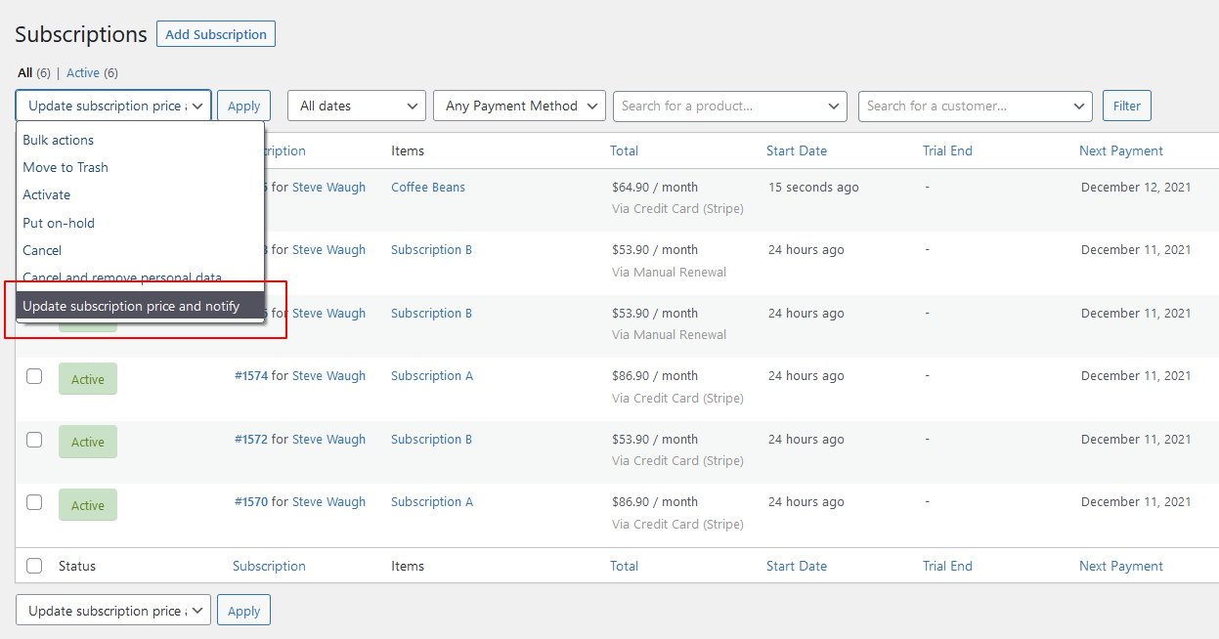Click the Add Subscription button
The width and height of the screenshot is (1219, 639).
click(215, 33)
